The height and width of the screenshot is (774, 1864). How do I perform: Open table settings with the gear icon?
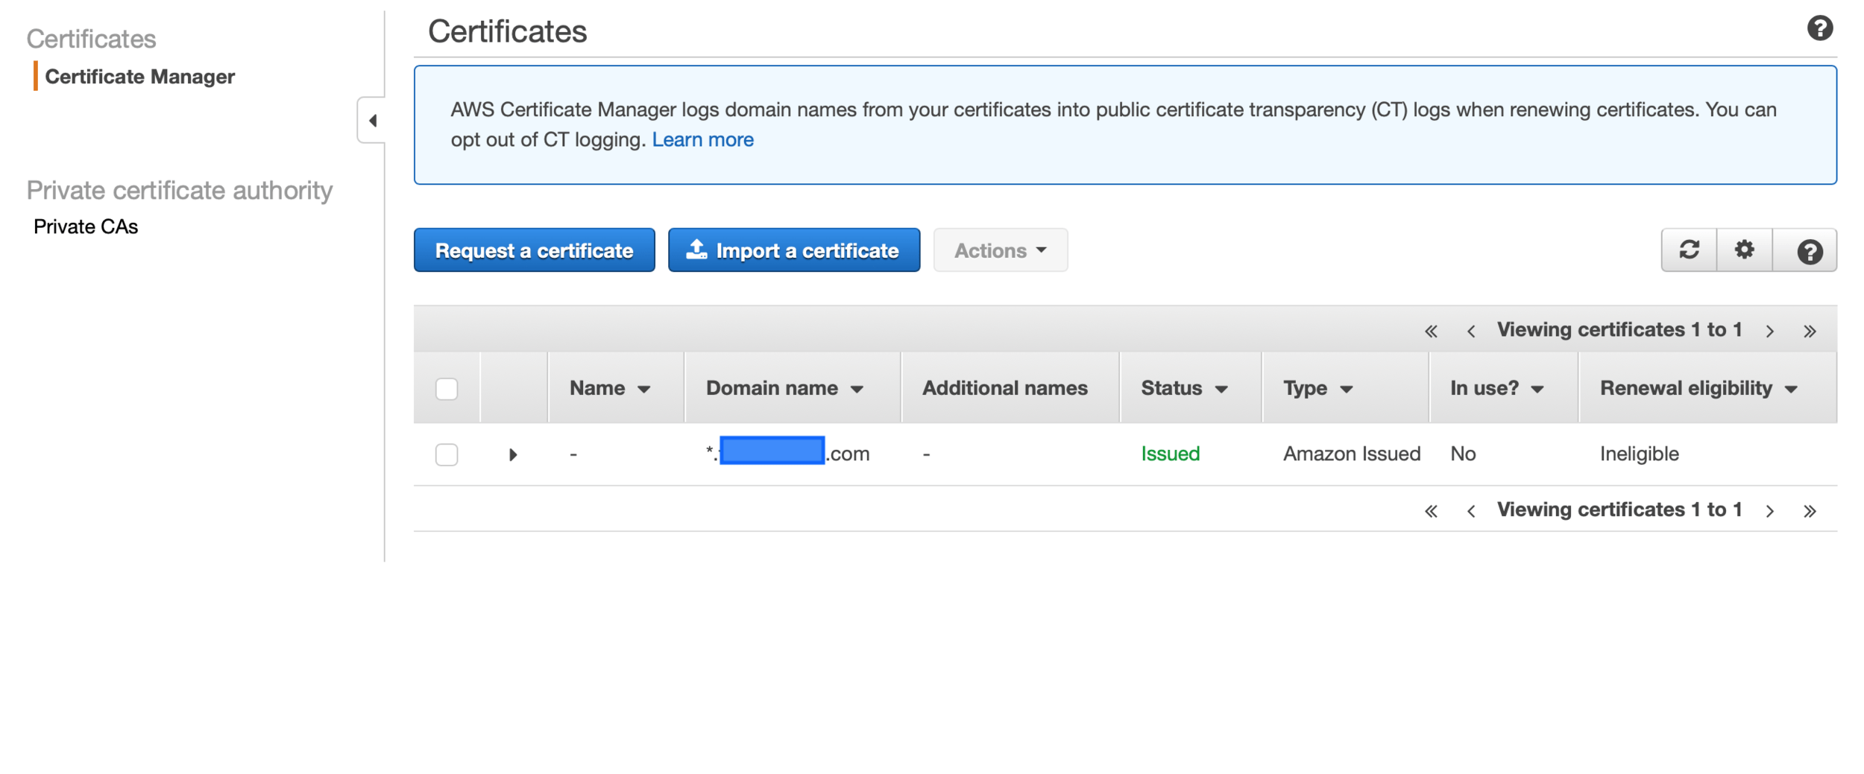click(1744, 250)
